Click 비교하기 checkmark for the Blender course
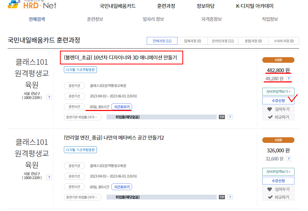Viewport: 308px width, 211px height. (x=278, y=117)
